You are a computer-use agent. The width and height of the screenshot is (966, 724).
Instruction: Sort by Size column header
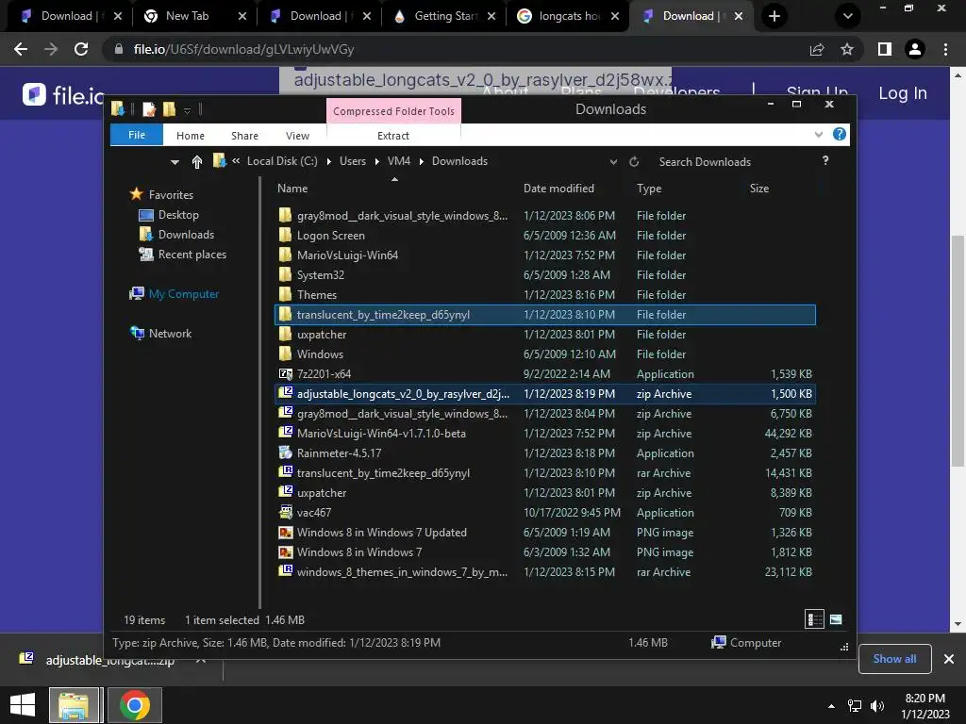pos(758,189)
